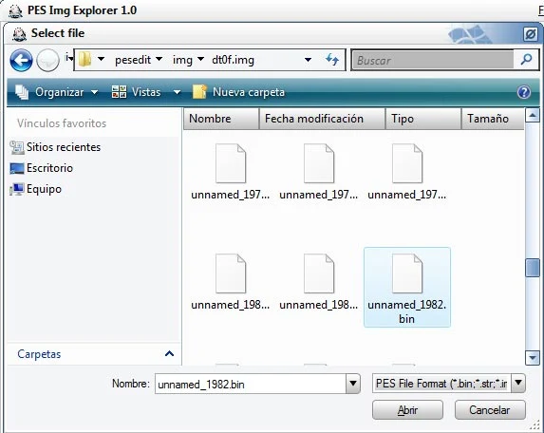Image resolution: width=544 pixels, height=433 pixels.
Task: Open help with the question mark icon
Action: [523, 92]
